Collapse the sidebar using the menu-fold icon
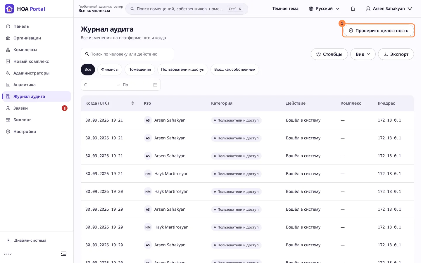This screenshot has height=263, width=421. pyautogui.click(x=63, y=254)
